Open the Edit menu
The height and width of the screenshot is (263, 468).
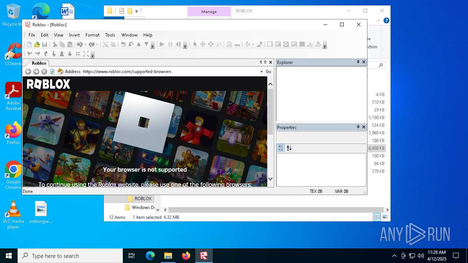click(x=45, y=35)
